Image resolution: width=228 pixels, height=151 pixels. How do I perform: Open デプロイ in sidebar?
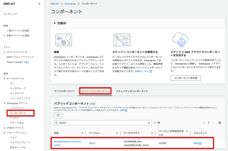point(15,118)
